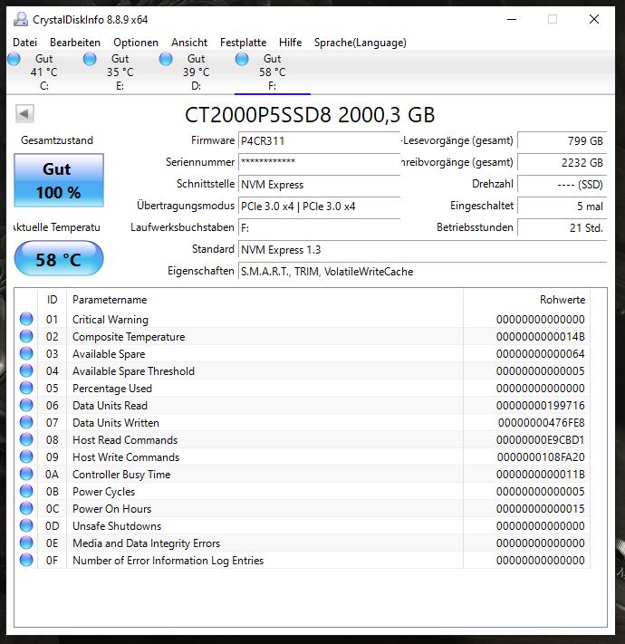Open the Optionen menu
The height and width of the screenshot is (644, 625).
[x=136, y=43]
